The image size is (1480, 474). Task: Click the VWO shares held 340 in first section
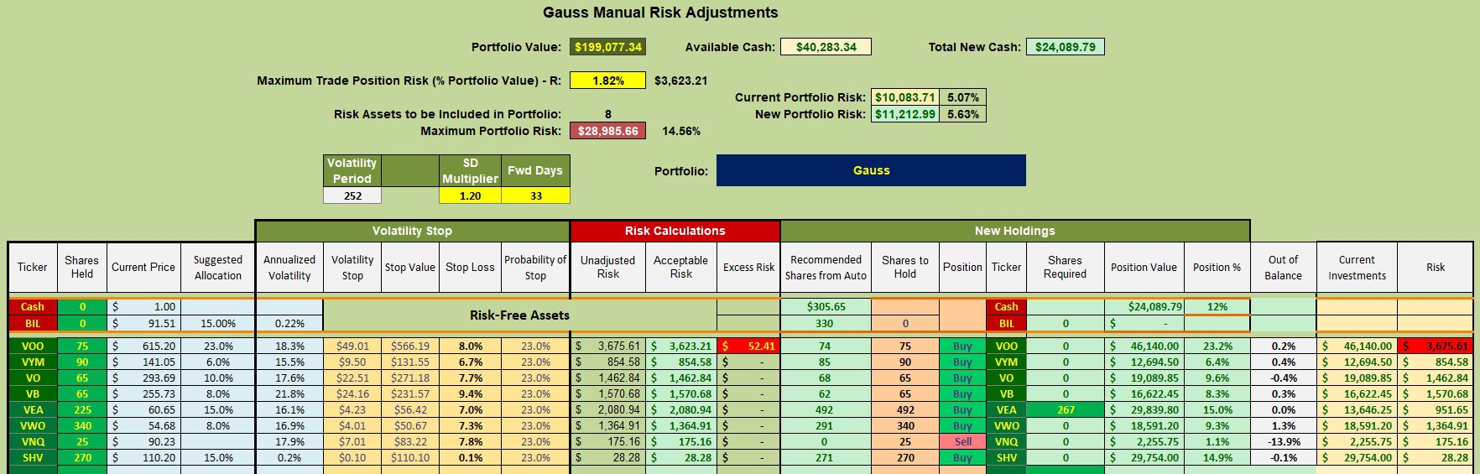(81, 425)
